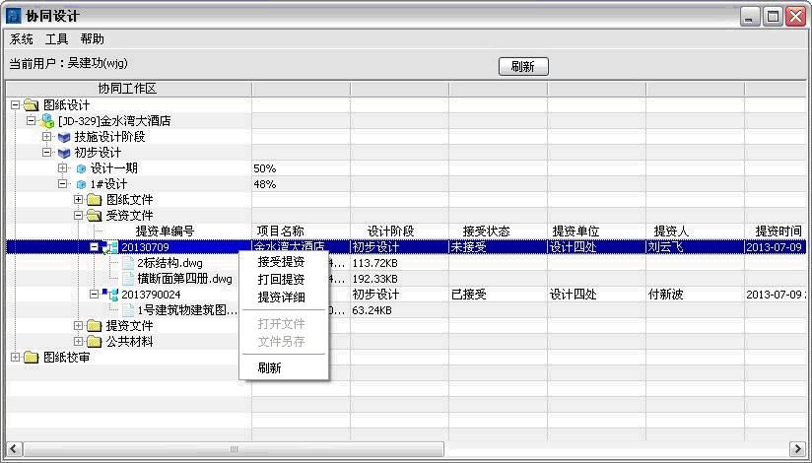The image size is (812, 463).
Task: Click the 192.33KB file size cell
Action: pyautogui.click(x=374, y=279)
